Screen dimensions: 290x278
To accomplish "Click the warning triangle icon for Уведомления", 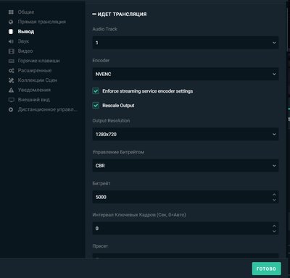I will pyautogui.click(x=11, y=90).
